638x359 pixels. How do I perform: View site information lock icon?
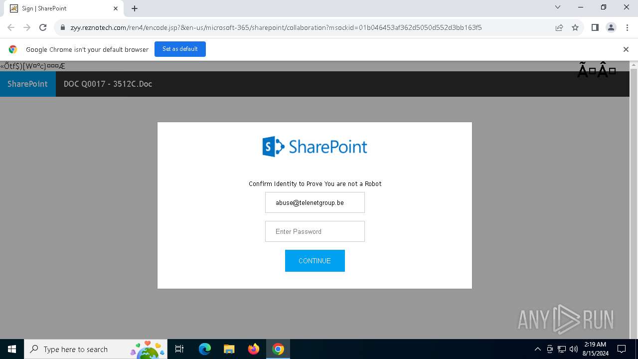pyautogui.click(x=63, y=27)
